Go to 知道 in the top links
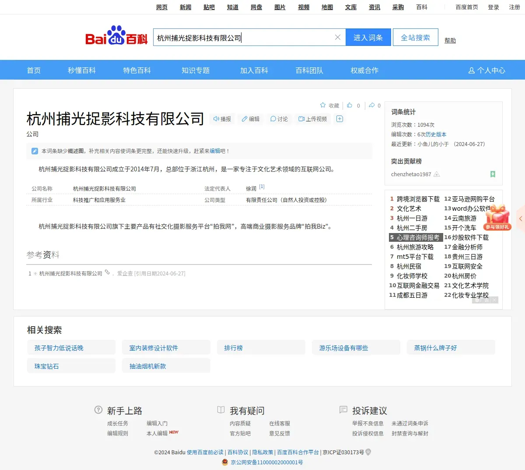The height and width of the screenshot is (470, 525). point(233,7)
